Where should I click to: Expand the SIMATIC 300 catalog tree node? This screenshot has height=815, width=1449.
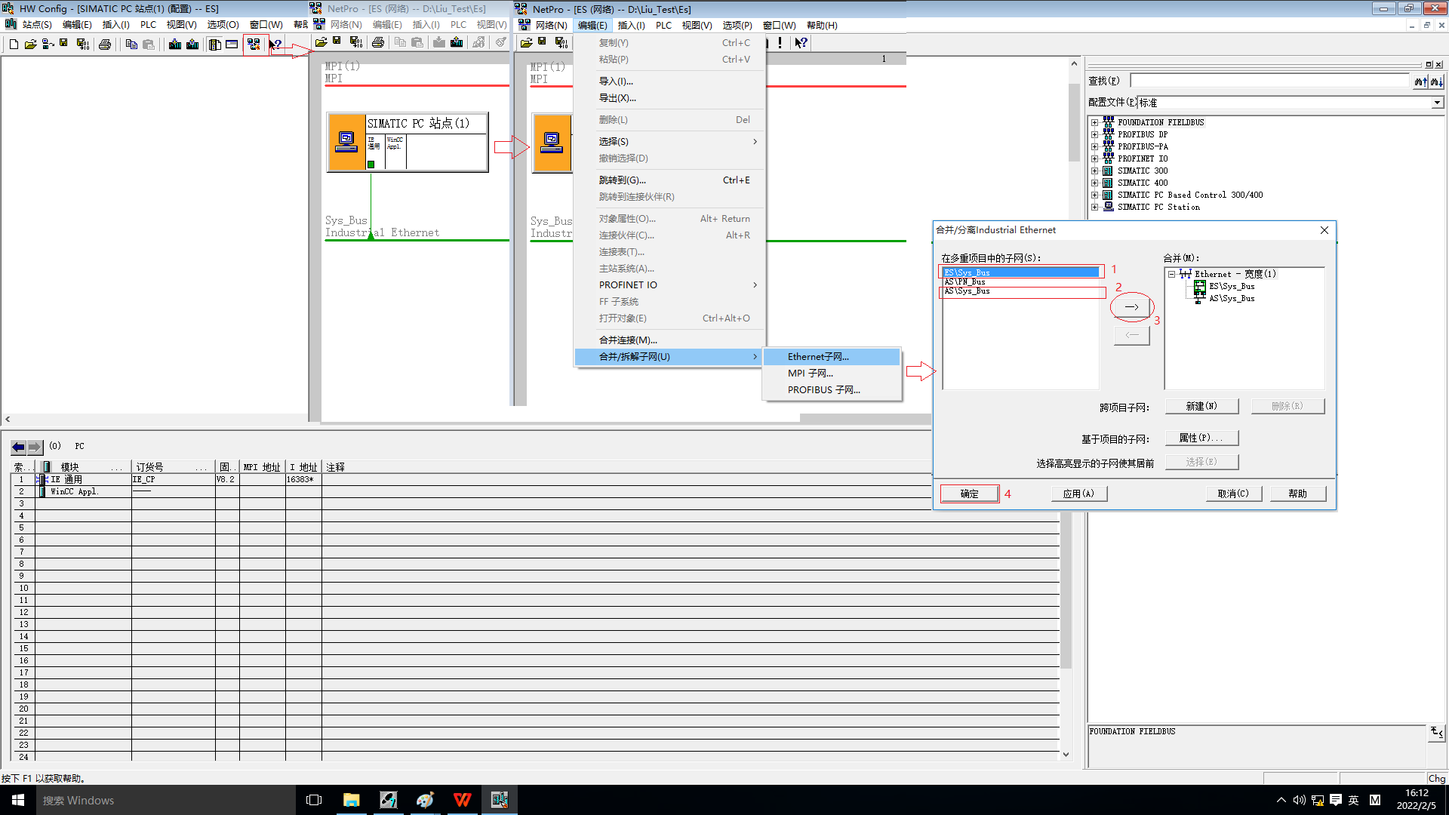click(1094, 171)
